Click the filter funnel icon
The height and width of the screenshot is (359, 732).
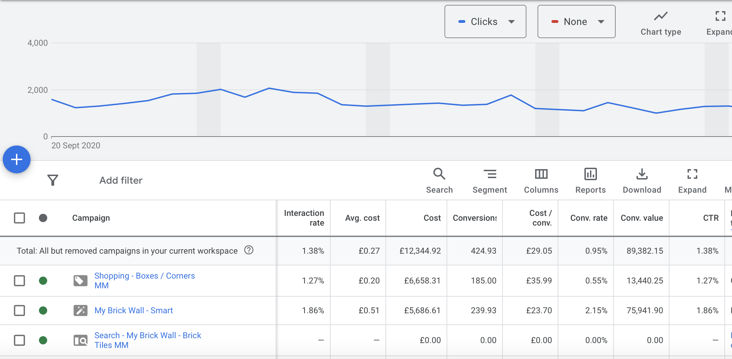[53, 180]
